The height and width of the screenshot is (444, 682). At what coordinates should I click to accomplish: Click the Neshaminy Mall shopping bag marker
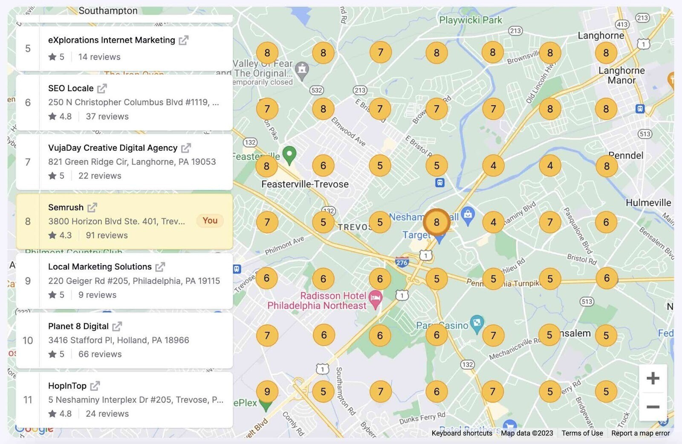468,216
